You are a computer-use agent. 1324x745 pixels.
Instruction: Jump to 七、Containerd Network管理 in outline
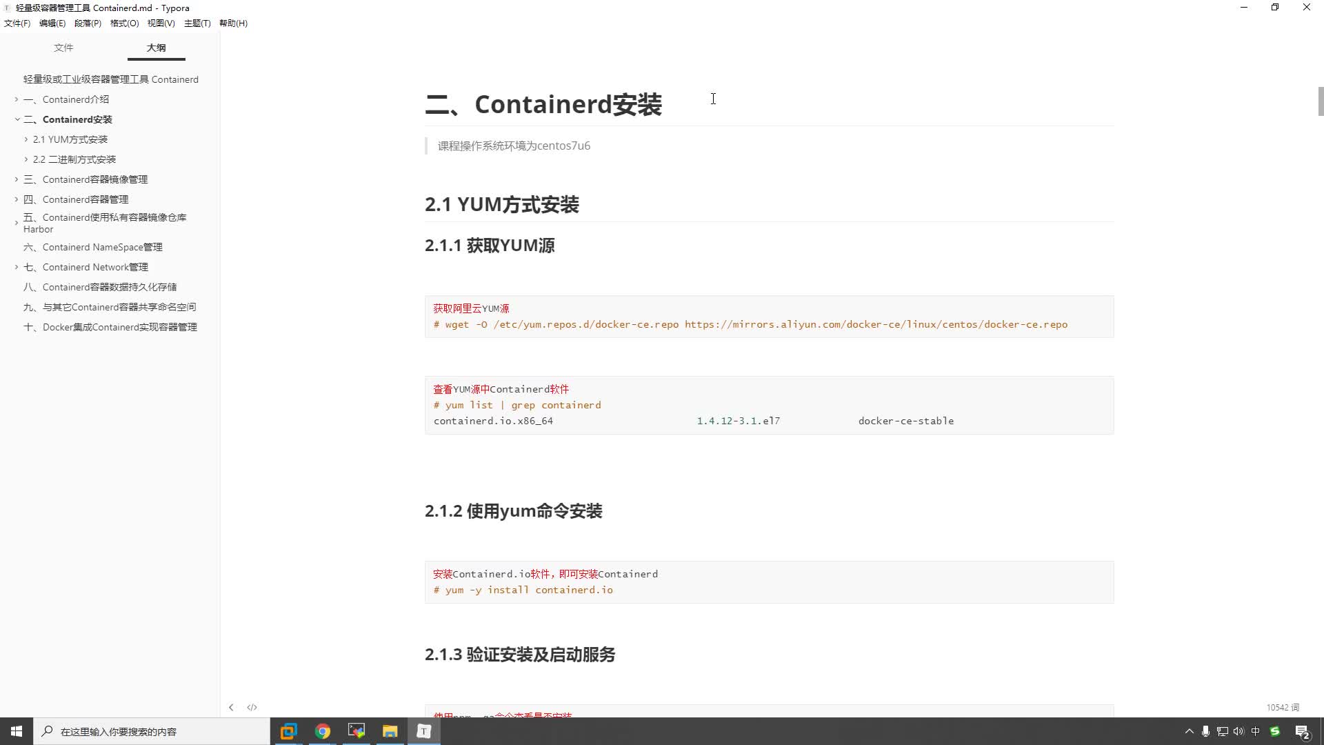pyautogui.click(x=86, y=267)
